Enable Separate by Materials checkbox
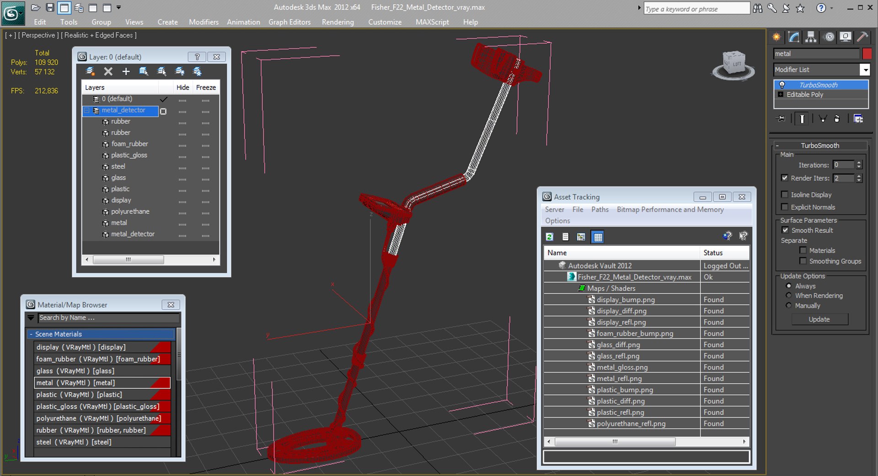This screenshot has width=878, height=476. coord(803,250)
